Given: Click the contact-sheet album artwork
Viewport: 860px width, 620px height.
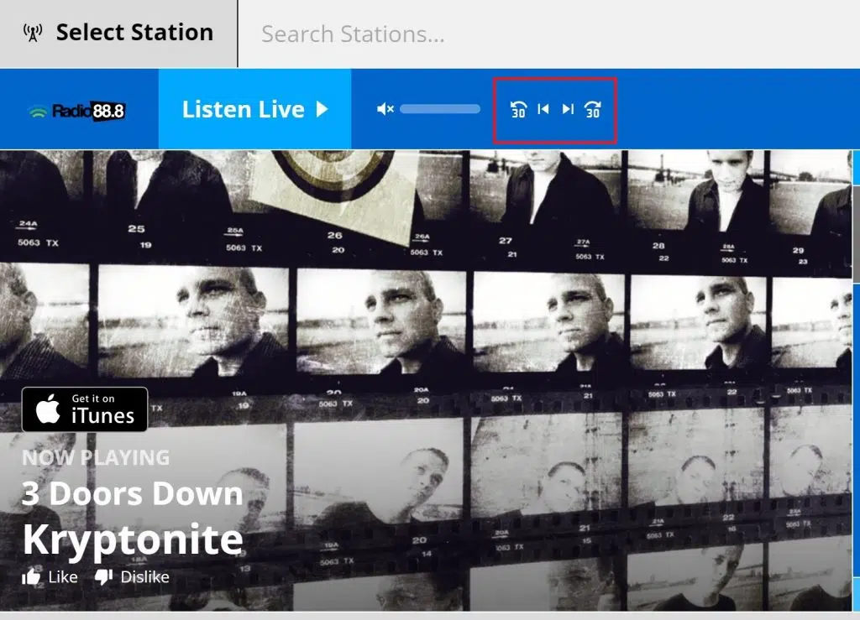Looking at the screenshot, I should coord(504,336).
